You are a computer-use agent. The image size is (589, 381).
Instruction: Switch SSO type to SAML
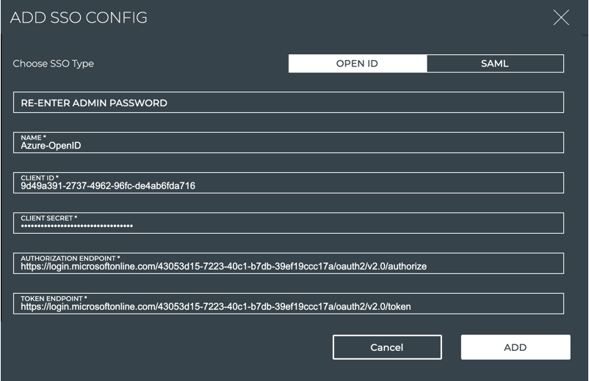click(494, 64)
